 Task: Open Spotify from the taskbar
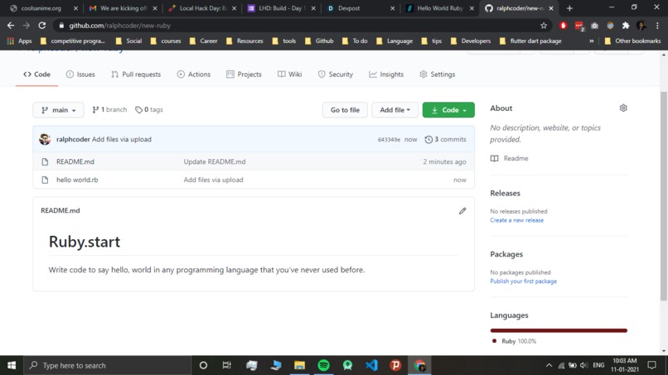pos(323,365)
